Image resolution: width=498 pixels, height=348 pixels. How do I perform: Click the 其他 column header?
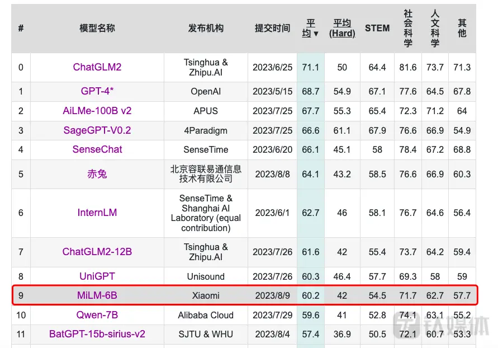(462, 29)
